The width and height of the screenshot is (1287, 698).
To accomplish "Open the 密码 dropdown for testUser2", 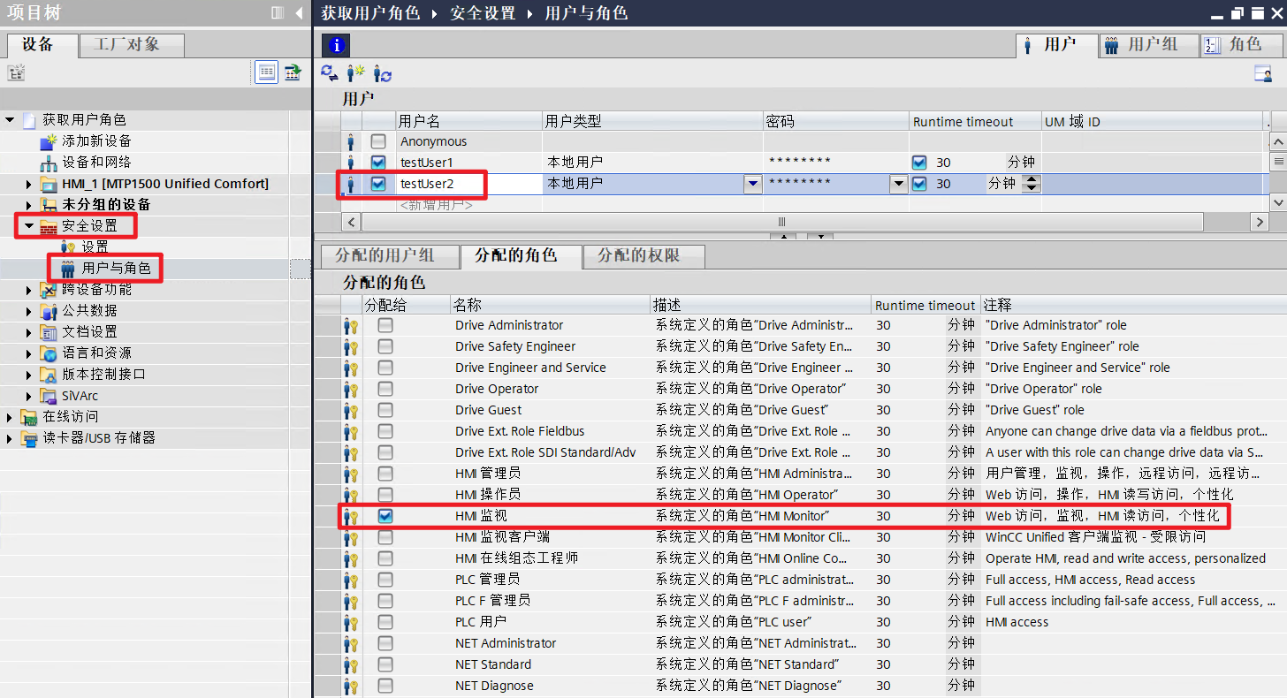I will (x=898, y=184).
